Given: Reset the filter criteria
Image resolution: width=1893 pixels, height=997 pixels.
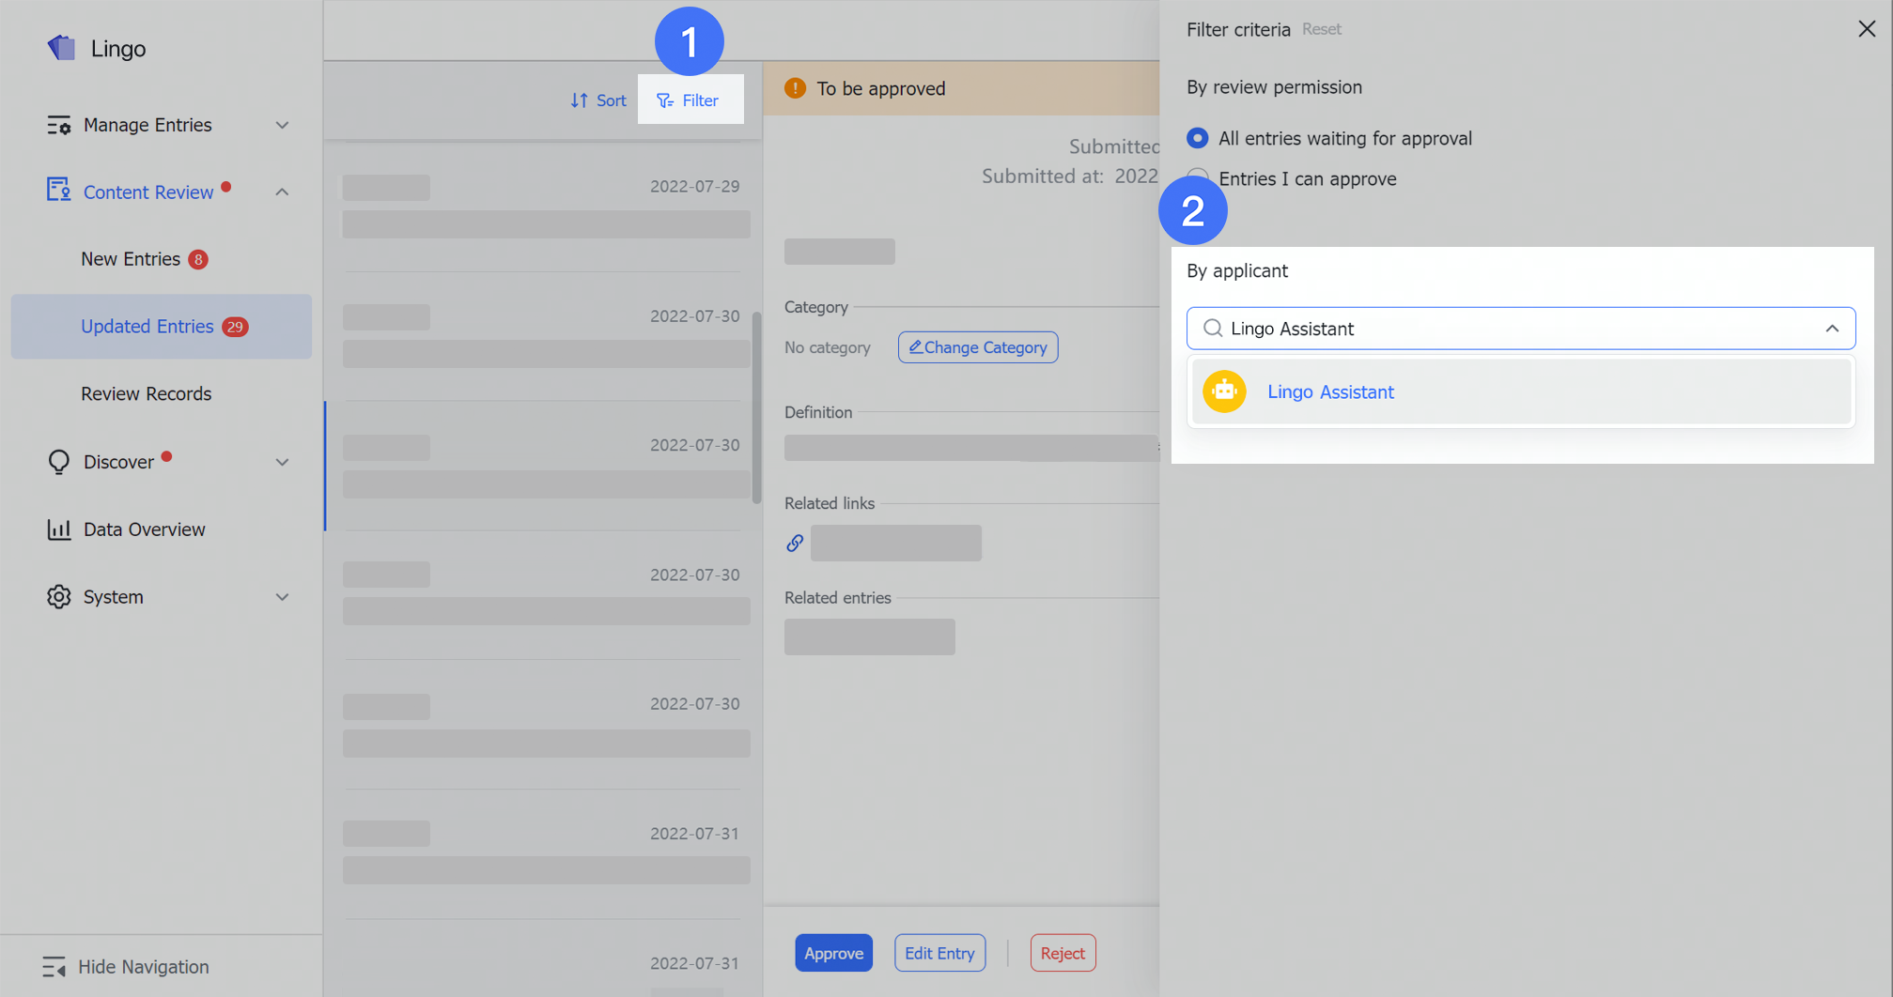Looking at the screenshot, I should pos(1321,29).
